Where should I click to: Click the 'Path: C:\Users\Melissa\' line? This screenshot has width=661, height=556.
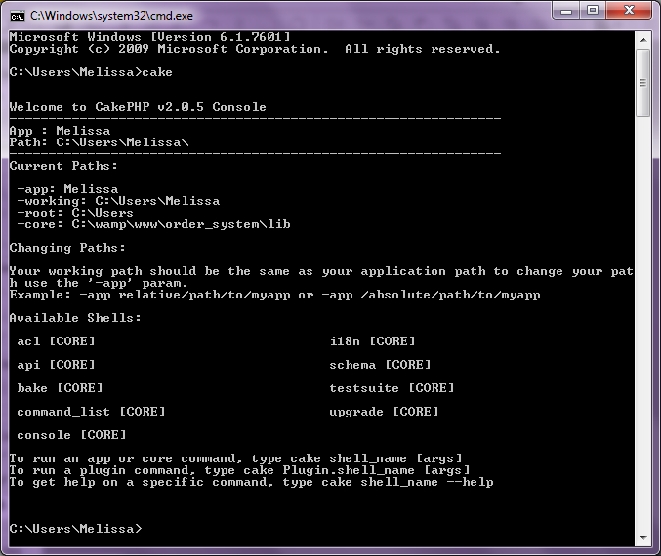click(99, 142)
